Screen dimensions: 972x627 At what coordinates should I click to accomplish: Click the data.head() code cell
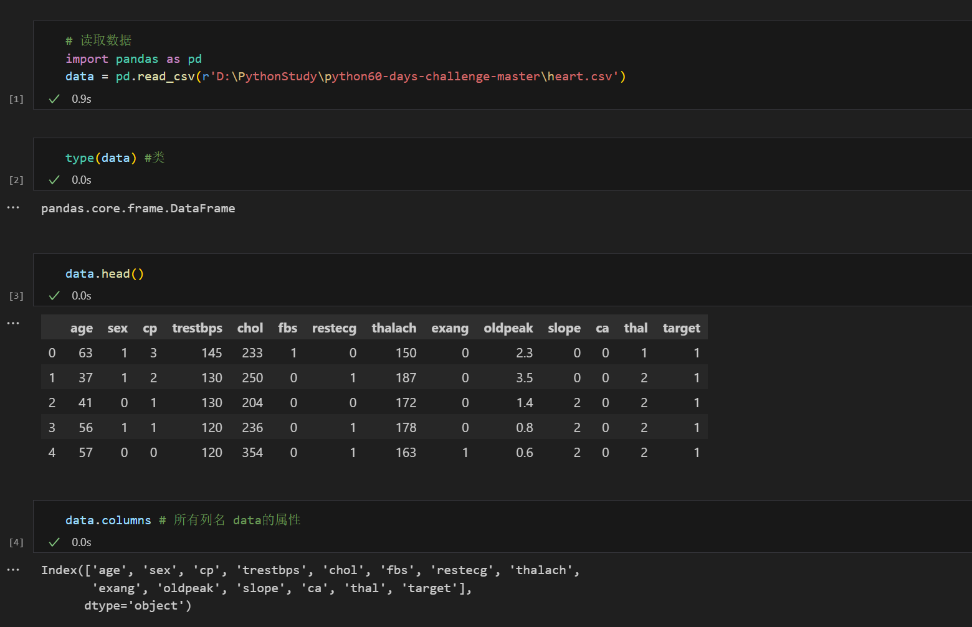point(105,273)
